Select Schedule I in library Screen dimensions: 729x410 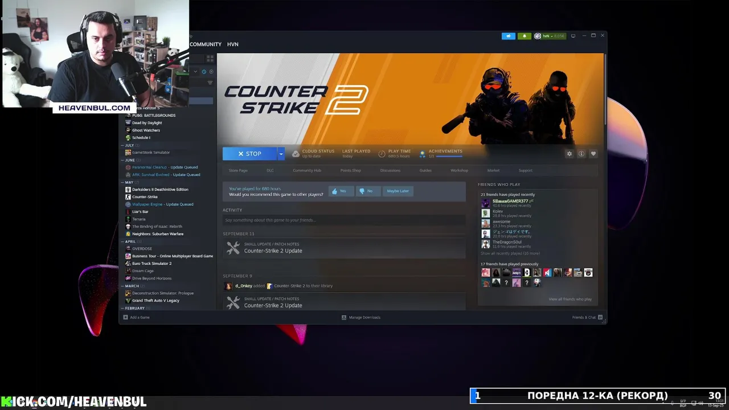[x=141, y=138]
